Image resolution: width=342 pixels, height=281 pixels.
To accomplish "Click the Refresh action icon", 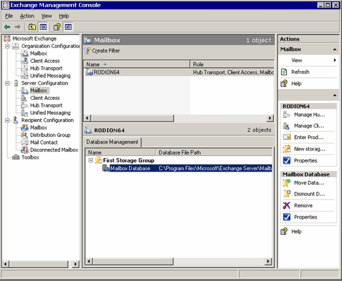I will 285,72.
